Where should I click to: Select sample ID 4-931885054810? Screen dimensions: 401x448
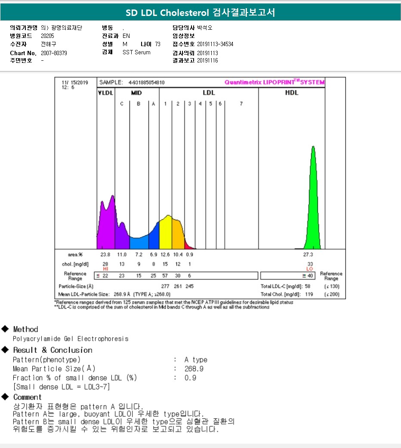tap(146, 83)
